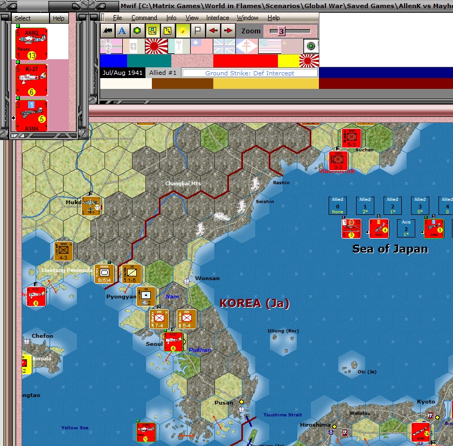Screen dimensions: 453x446
Task: Select the United States flag
Action: tap(269, 46)
